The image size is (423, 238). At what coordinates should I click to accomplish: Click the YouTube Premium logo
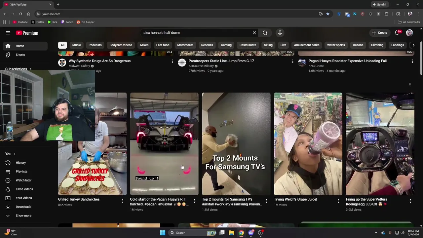tap(27, 33)
